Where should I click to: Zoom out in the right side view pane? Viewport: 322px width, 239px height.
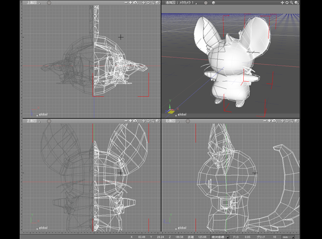pyautogui.click(x=265, y=121)
